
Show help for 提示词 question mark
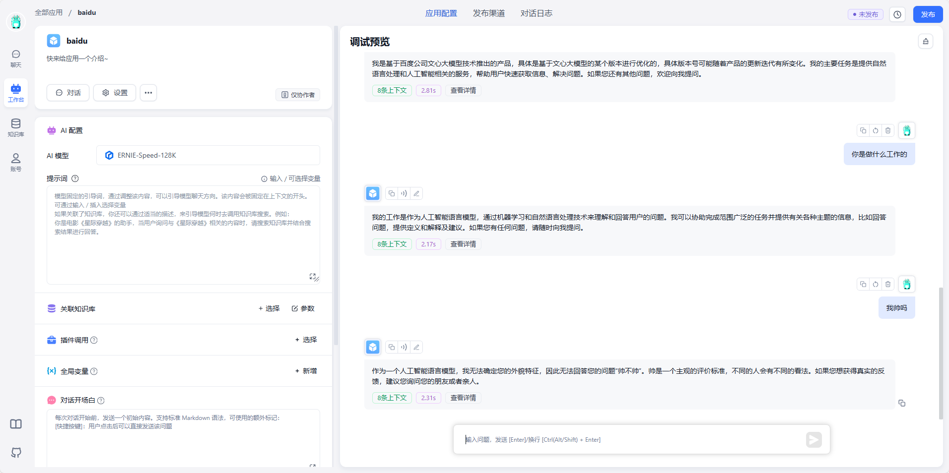[x=75, y=178]
